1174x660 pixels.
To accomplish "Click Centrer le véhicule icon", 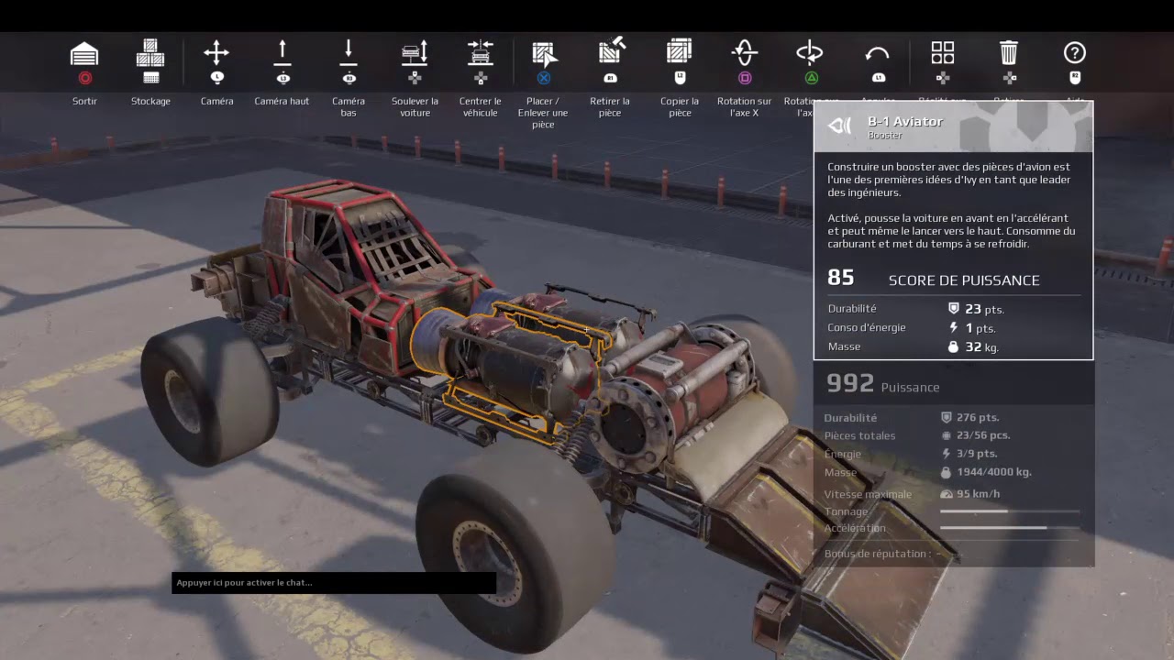I will coord(481,52).
